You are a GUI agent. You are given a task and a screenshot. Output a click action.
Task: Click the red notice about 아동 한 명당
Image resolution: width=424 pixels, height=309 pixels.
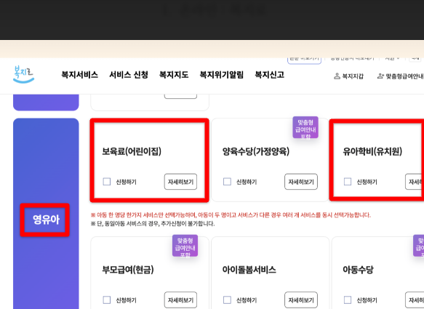click(231, 215)
